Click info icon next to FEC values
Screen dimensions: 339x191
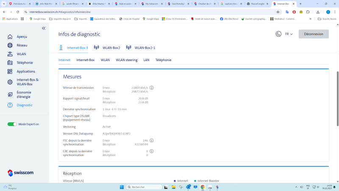152,140
